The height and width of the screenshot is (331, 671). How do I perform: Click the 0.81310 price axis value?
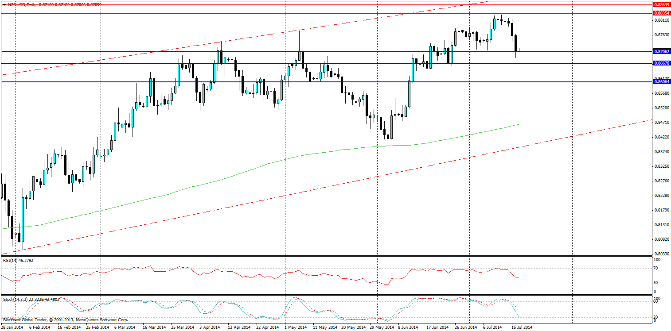coord(661,225)
